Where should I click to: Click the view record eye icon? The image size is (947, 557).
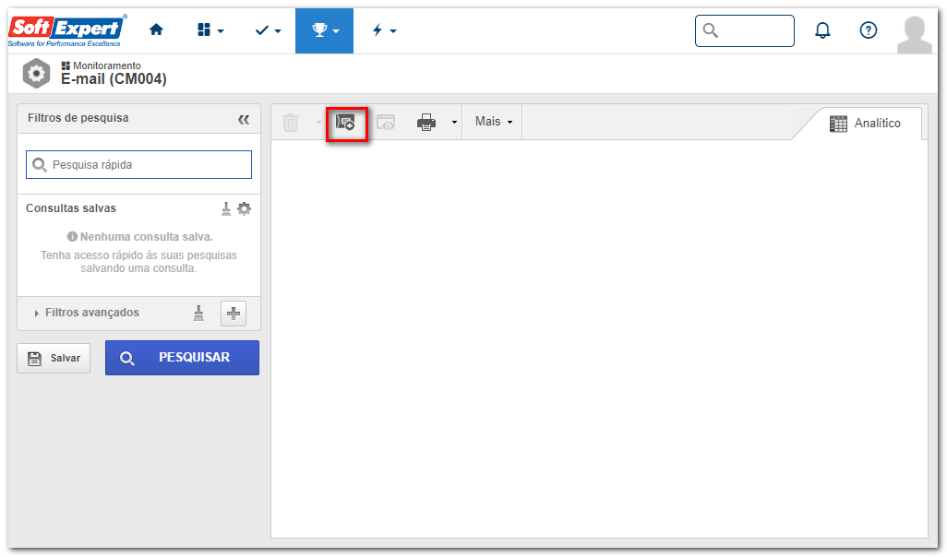pyautogui.click(x=386, y=123)
